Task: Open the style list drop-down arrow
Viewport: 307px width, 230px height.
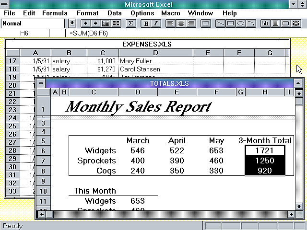Action: 72,23
